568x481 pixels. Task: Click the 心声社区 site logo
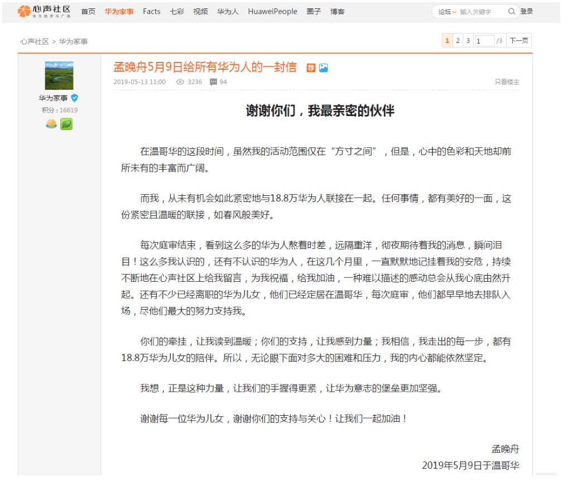[x=44, y=11]
